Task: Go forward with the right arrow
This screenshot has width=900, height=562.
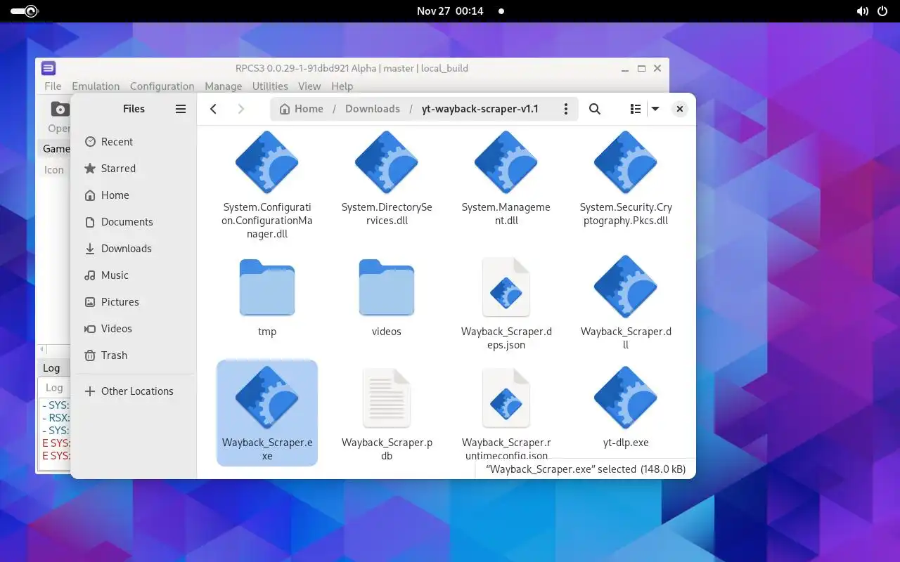Action: (x=241, y=109)
